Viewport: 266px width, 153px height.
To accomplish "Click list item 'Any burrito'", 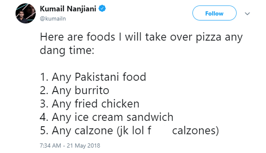I will (x=74, y=90).
